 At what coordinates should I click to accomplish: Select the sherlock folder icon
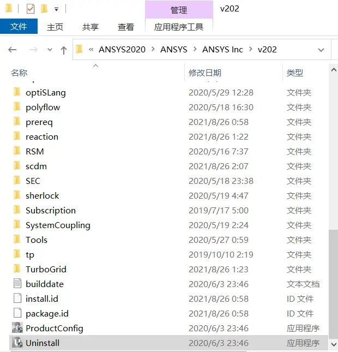click(17, 195)
